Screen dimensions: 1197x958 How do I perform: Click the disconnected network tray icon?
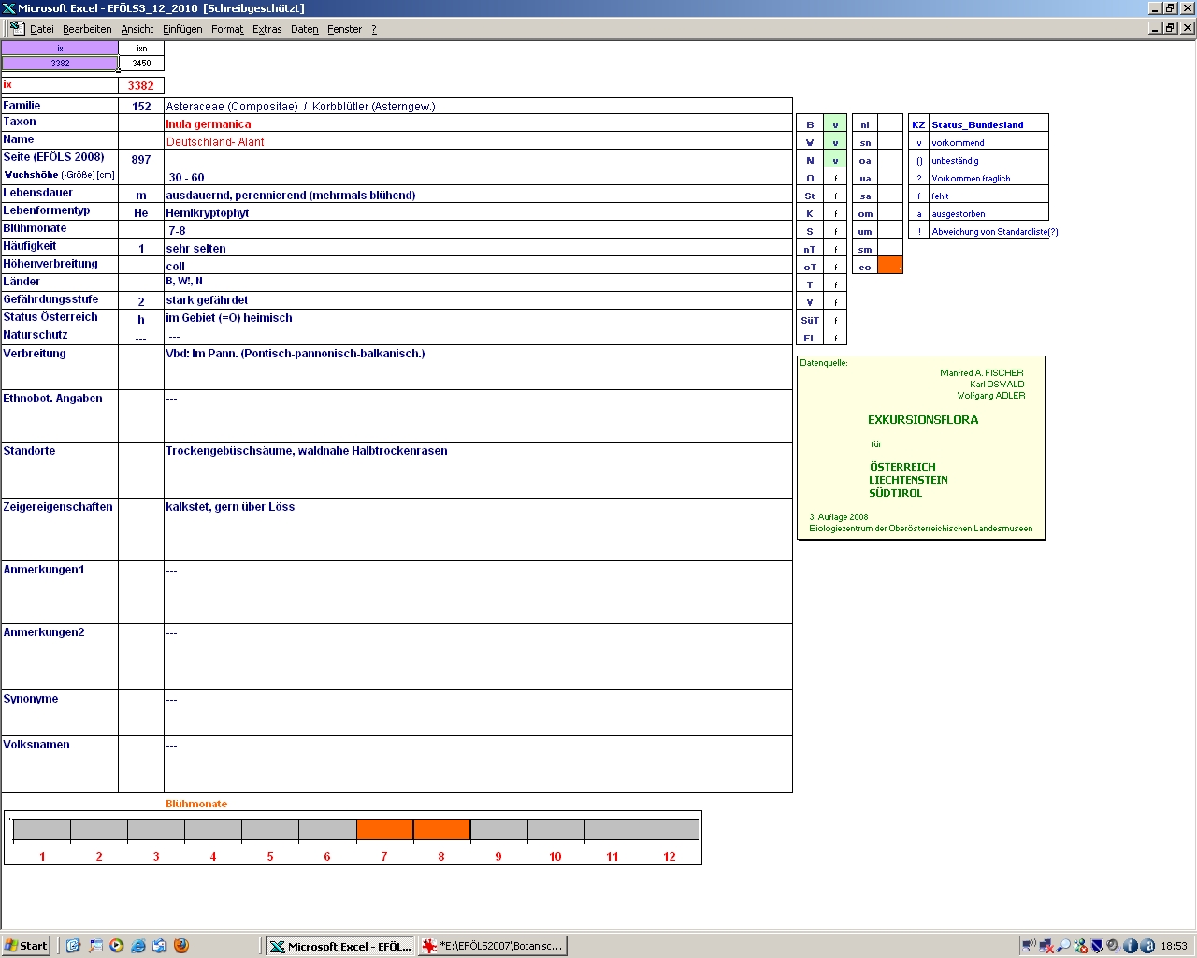[1046, 946]
